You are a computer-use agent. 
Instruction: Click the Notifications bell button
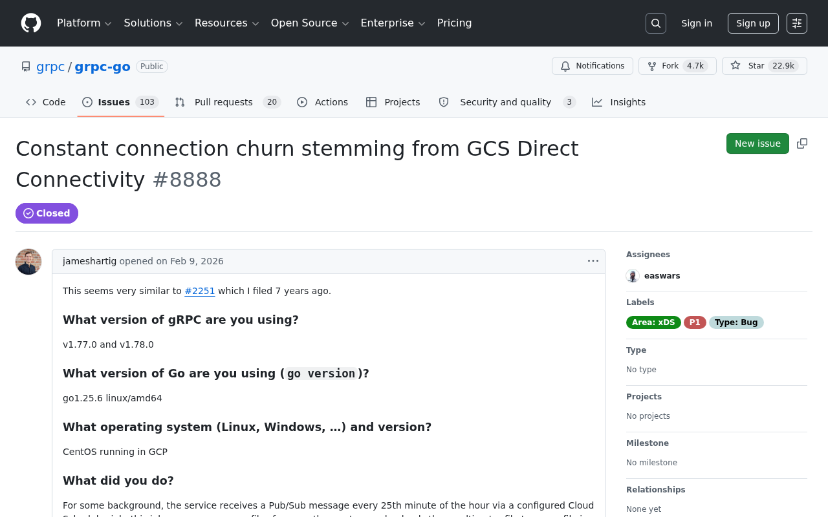(593, 66)
